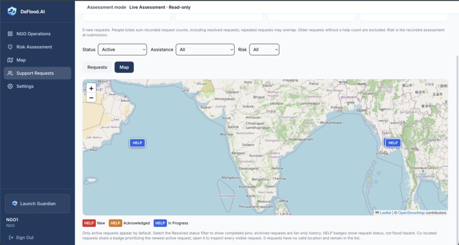
Task: Click the Belagavi label on the map
Action: (238, 153)
